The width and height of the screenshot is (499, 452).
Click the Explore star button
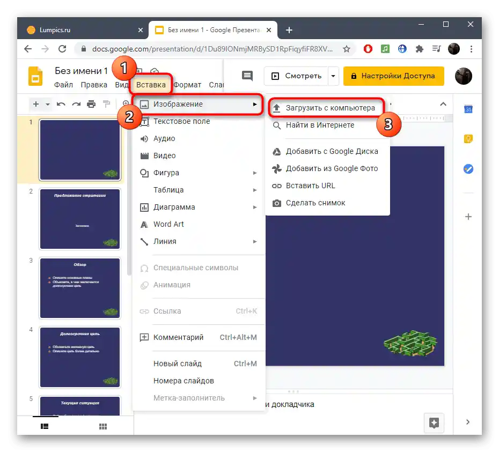pyautogui.click(x=434, y=423)
